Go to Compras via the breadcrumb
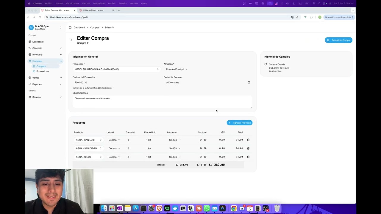 pos(95,27)
